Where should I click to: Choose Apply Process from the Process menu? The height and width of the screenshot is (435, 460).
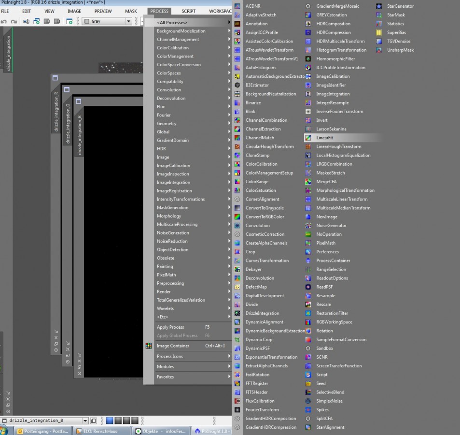192,327
